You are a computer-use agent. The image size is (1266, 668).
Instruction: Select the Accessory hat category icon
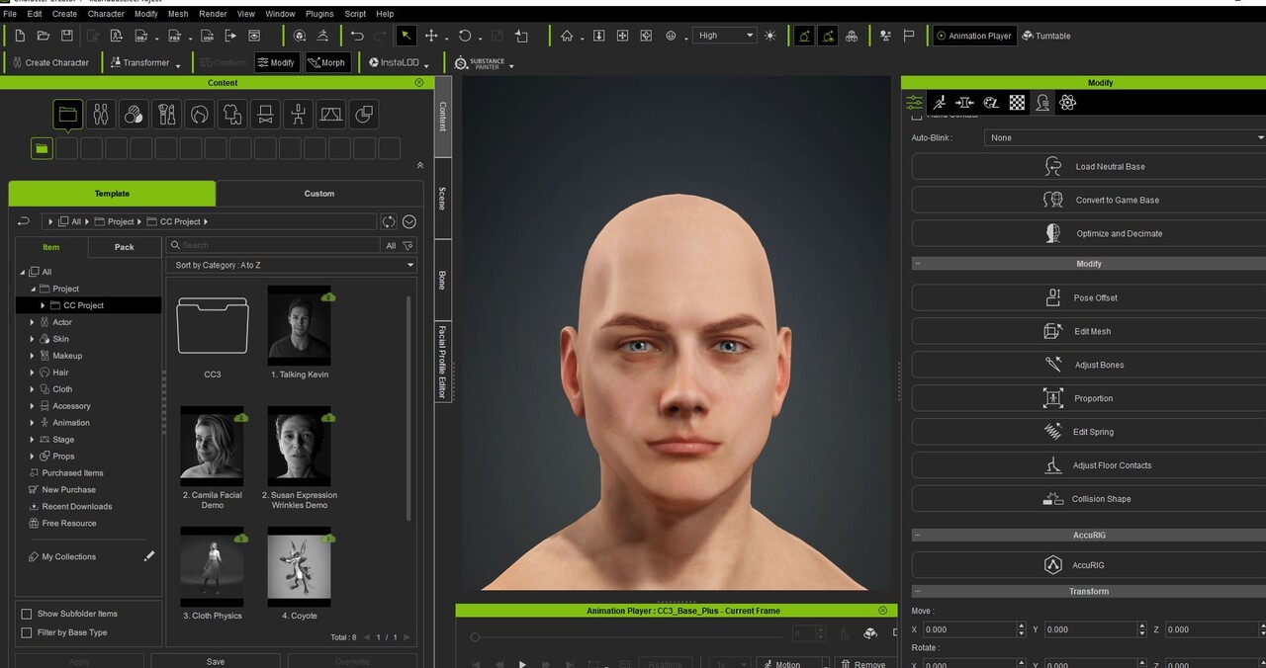click(265, 115)
